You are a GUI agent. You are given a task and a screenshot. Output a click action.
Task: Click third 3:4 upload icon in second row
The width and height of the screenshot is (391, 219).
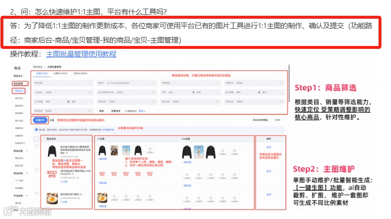click(211, 176)
